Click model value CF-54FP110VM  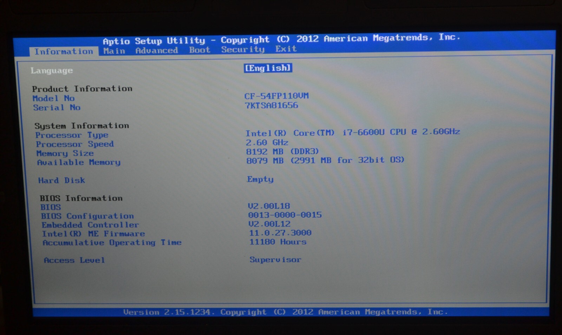pyautogui.click(x=276, y=96)
